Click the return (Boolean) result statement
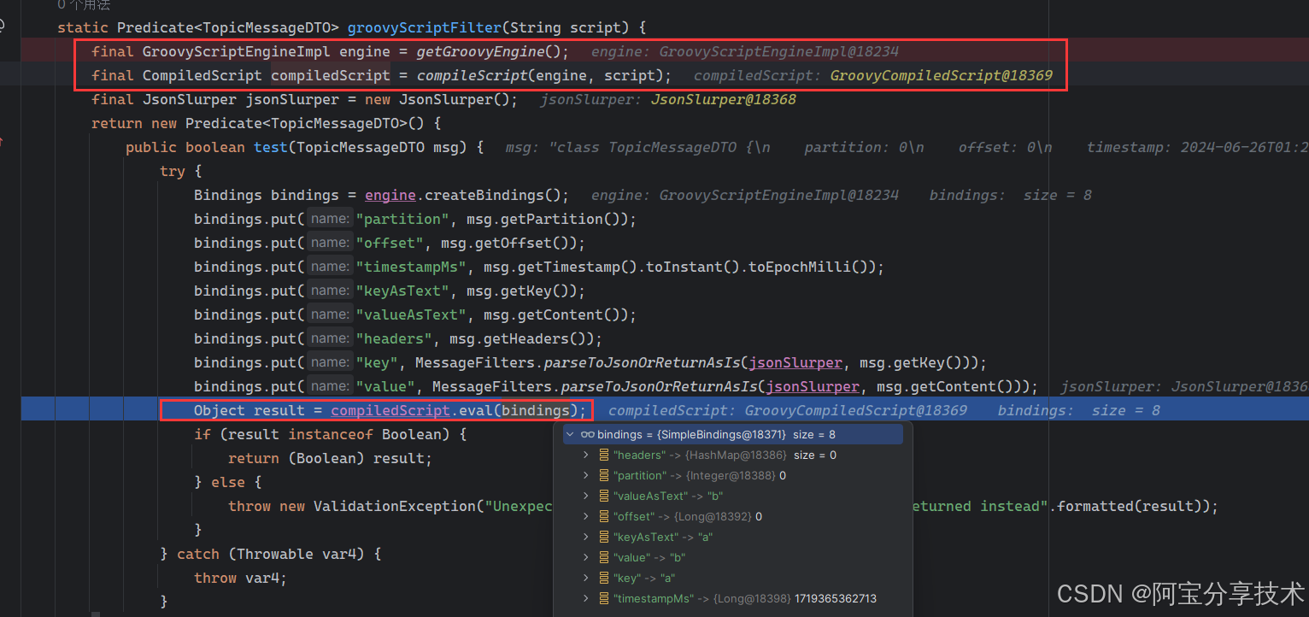Viewport: 1309px width, 617px height. pos(330,458)
